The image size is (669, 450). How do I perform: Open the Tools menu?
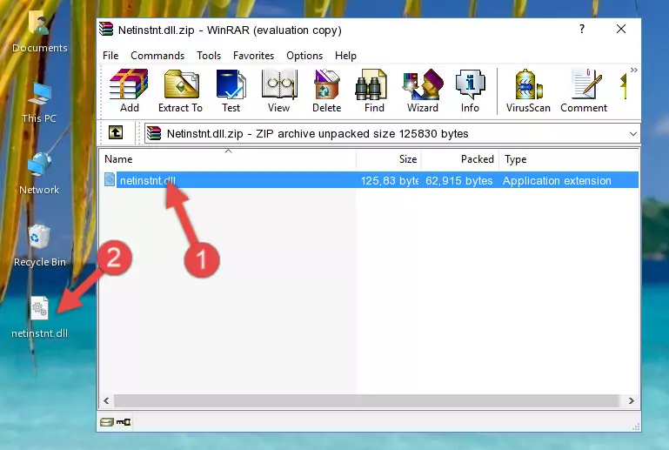click(209, 56)
